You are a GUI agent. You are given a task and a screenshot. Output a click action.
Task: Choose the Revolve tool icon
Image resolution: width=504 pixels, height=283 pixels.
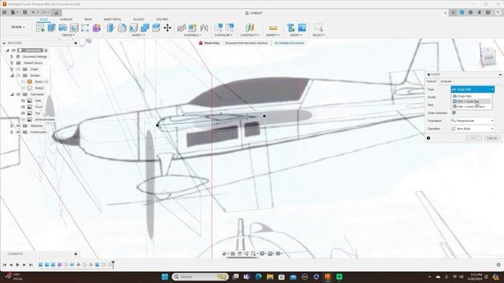(x=63, y=28)
